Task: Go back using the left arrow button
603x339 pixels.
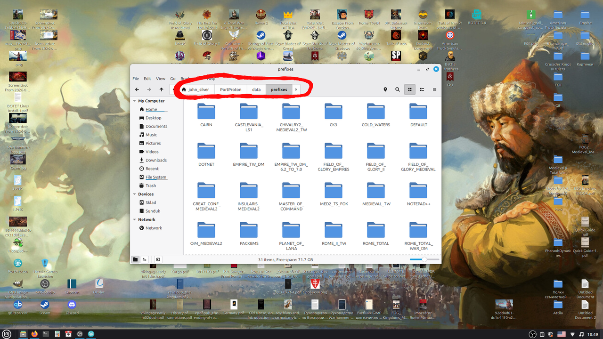Action: pyautogui.click(x=137, y=89)
